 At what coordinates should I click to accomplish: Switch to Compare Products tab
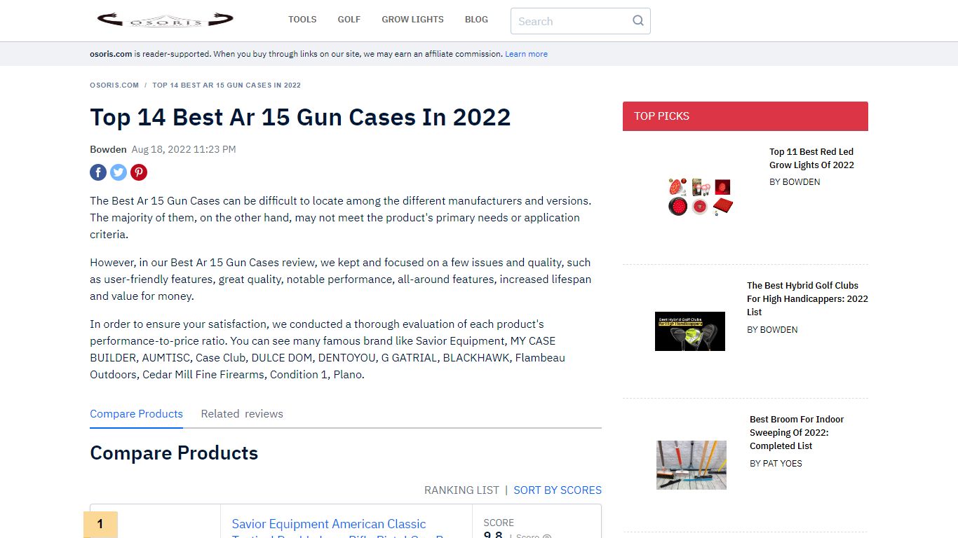pyautogui.click(x=136, y=414)
